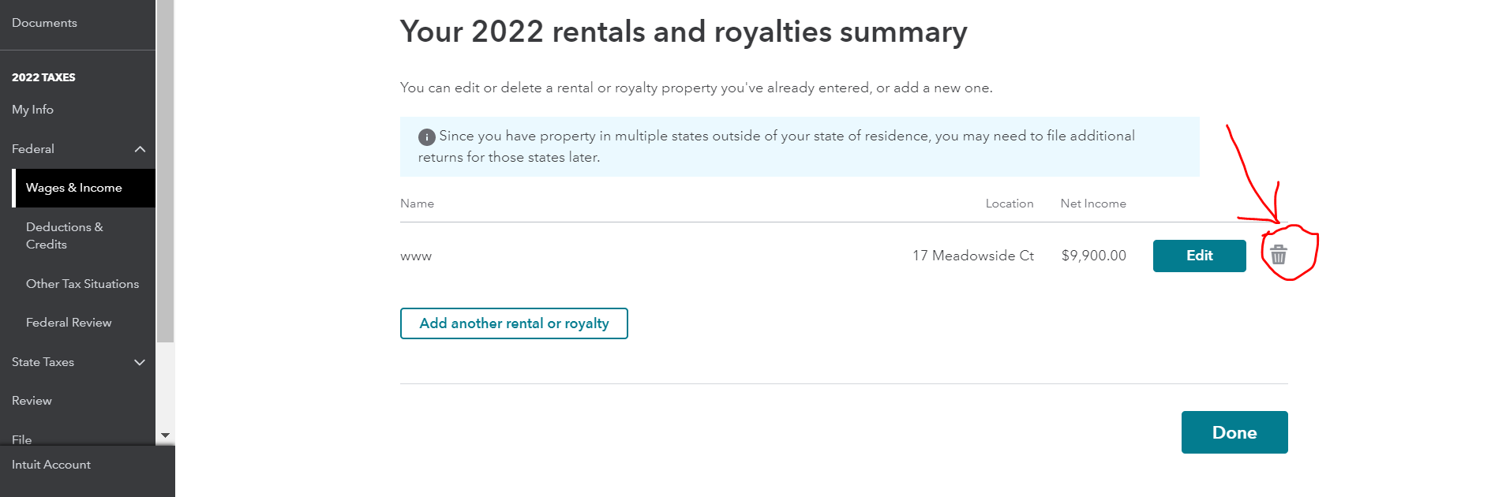Go to Deductions & Credits
Screen dimensions: 1506x497
[65, 235]
